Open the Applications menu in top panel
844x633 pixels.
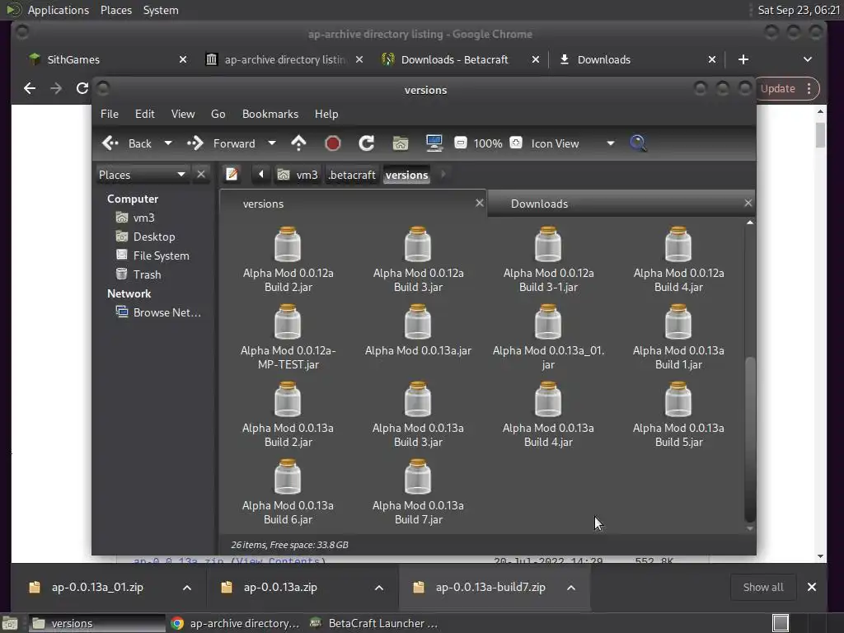click(58, 10)
